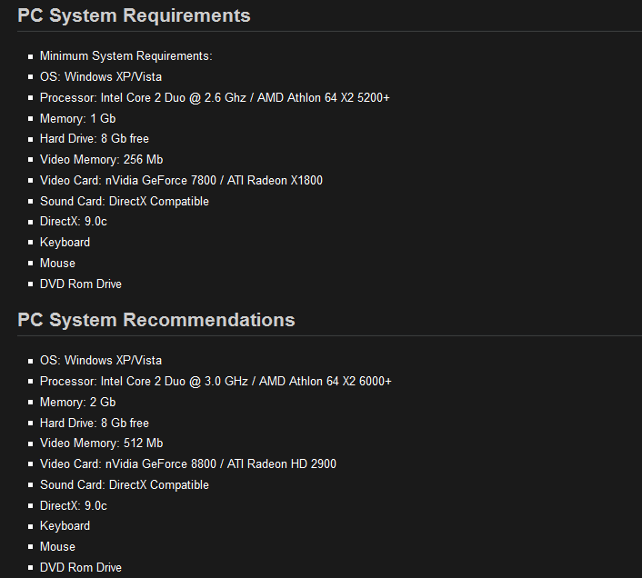
Task: Click "OS: Windows XP/Vista" under Recommendations
Action: [101, 361]
